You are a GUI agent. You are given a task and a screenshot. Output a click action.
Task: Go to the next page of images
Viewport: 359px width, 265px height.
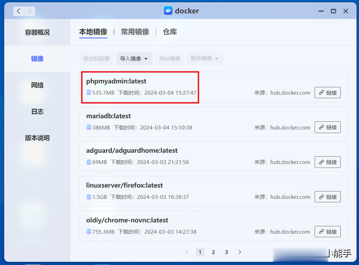(x=240, y=252)
